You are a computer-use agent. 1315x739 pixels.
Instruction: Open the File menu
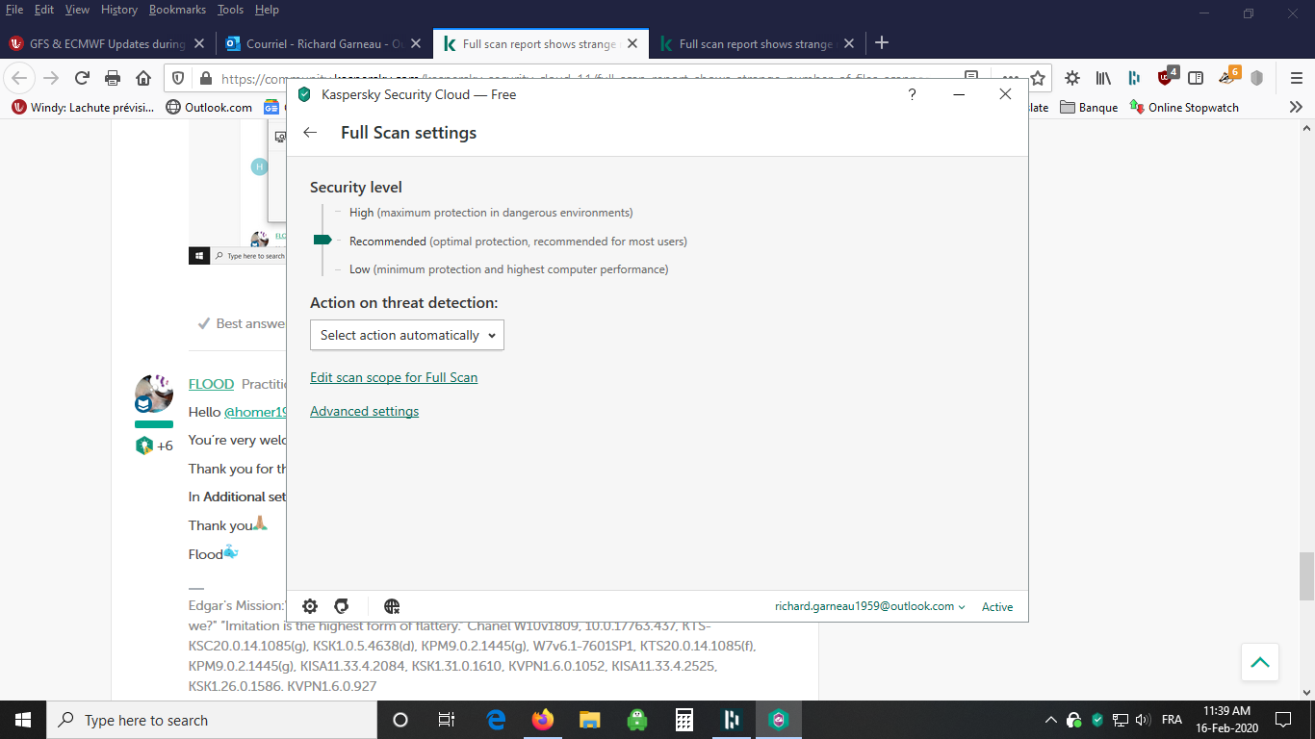14,10
